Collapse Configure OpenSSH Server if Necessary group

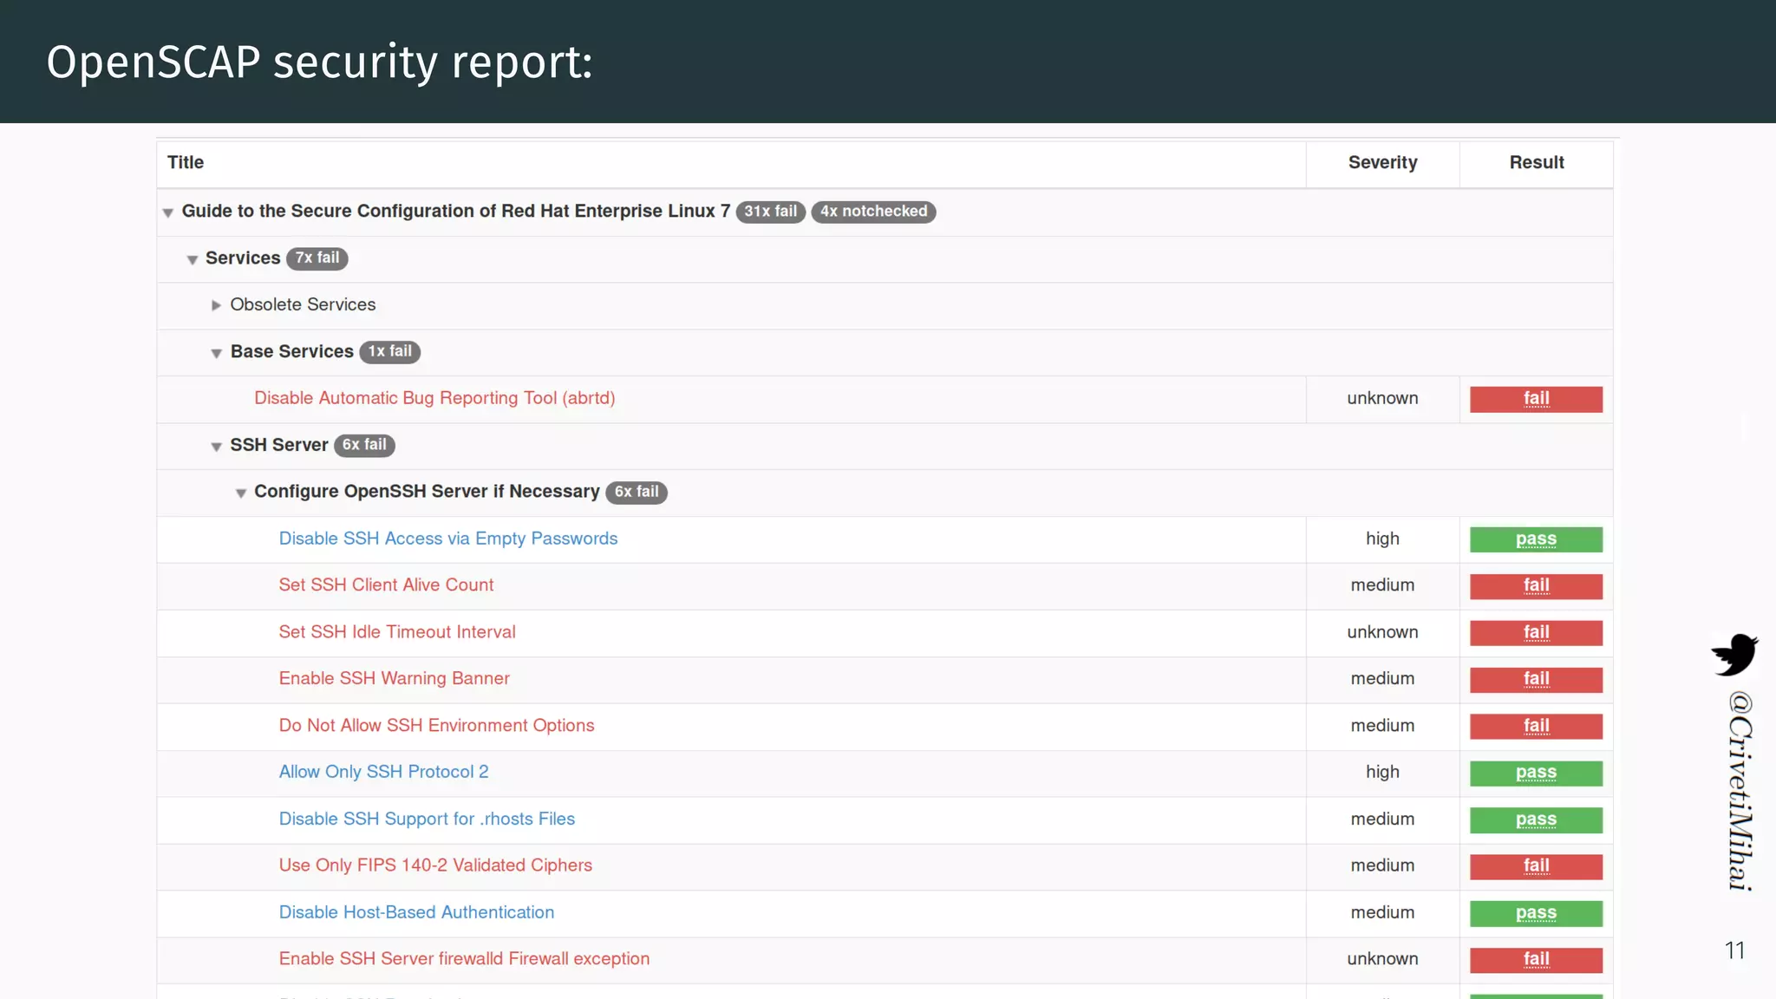point(241,493)
